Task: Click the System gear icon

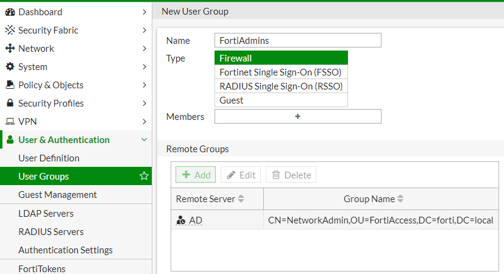Action: (x=10, y=66)
